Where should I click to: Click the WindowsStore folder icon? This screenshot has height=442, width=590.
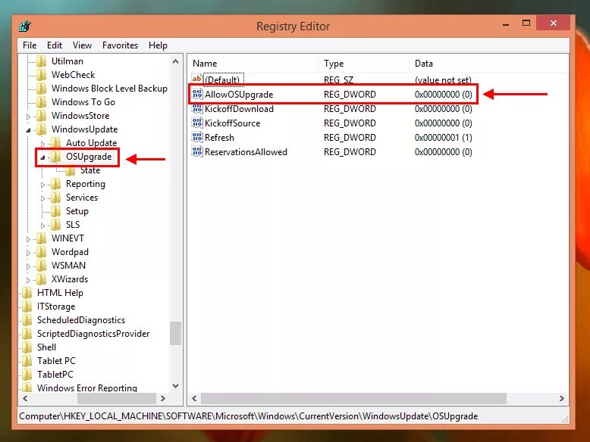point(42,116)
